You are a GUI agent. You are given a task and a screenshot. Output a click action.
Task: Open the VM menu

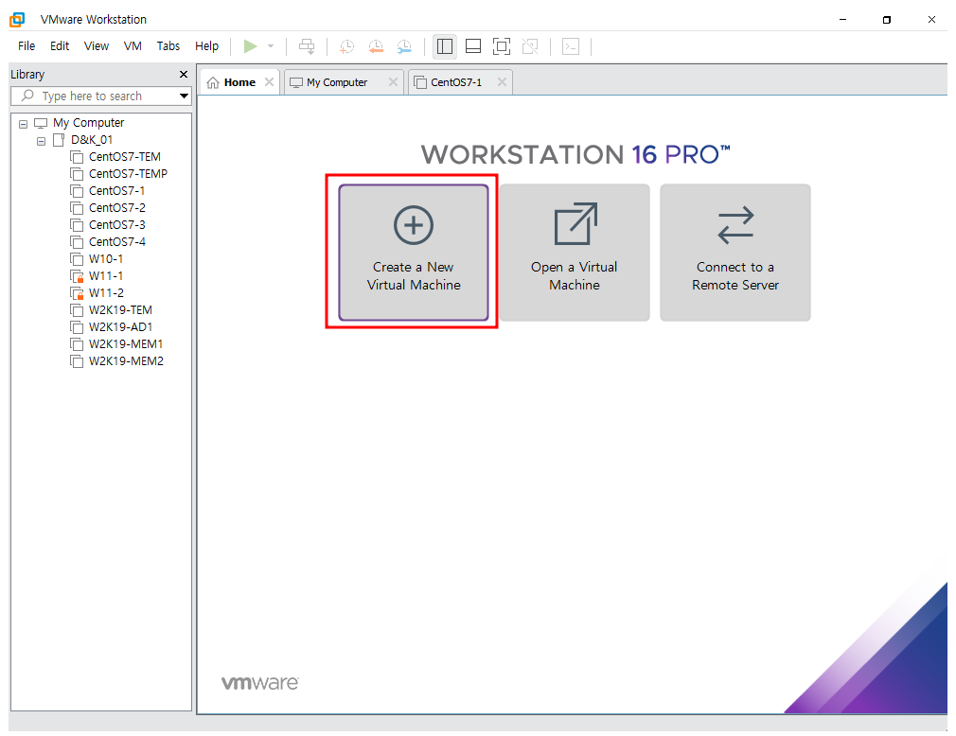click(x=133, y=46)
